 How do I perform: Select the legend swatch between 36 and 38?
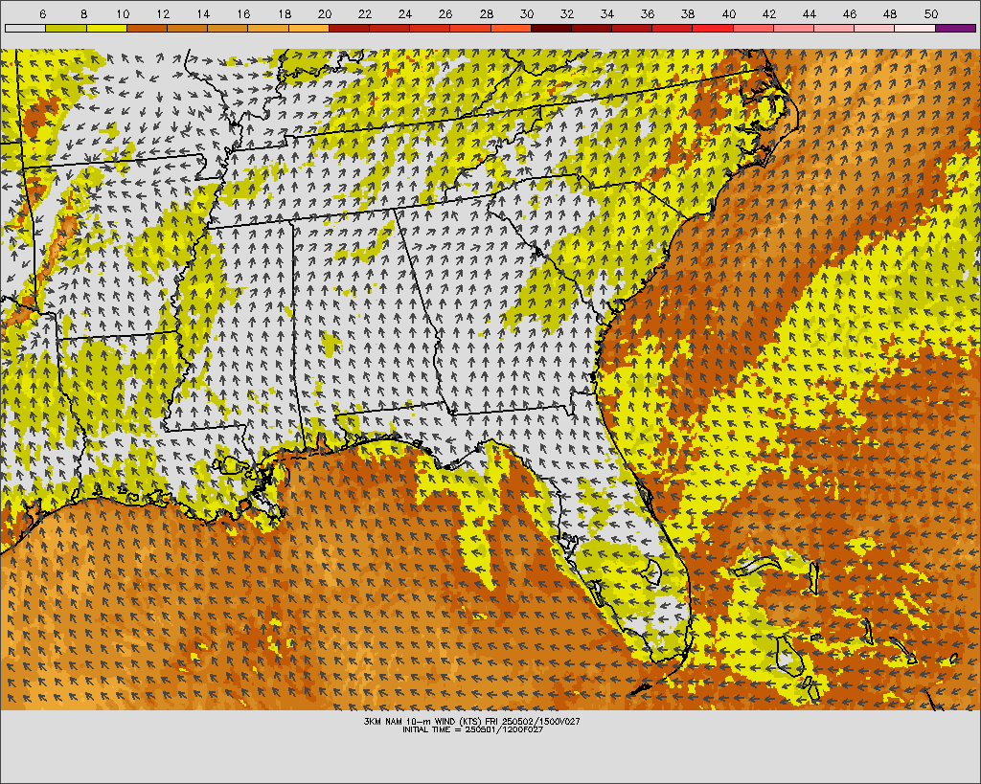[x=672, y=28]
